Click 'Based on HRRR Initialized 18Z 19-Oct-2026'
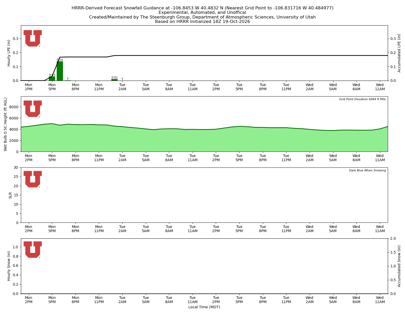The width and height of the screenshot is (405, 313). [x=202, y=22]
